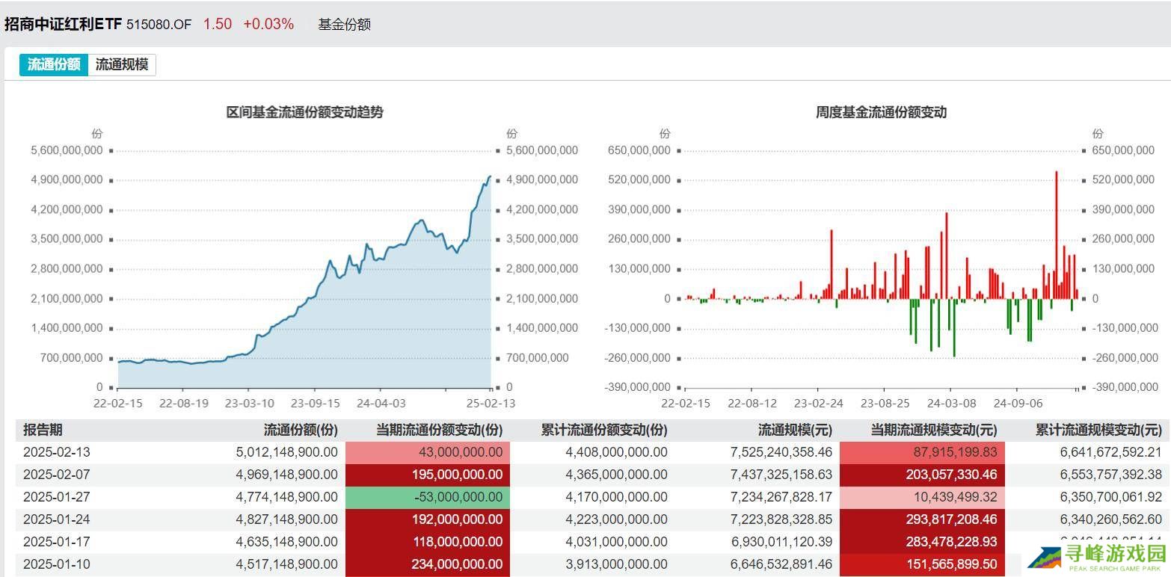The width and height of the screenshot is (1171, 577).
Task: Click report date 2025-01-24
Action: 57,519
